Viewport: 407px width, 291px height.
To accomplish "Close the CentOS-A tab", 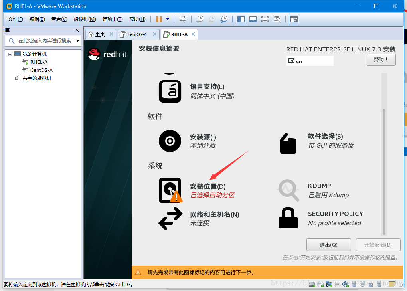I will click(x=154, y=34).
